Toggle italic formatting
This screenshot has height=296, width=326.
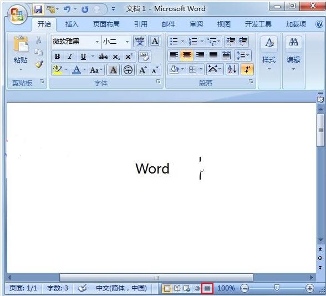coord(70,57)
